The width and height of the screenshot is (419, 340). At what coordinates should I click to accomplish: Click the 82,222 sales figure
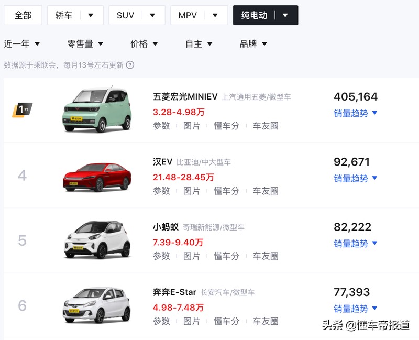pos(352,227)
